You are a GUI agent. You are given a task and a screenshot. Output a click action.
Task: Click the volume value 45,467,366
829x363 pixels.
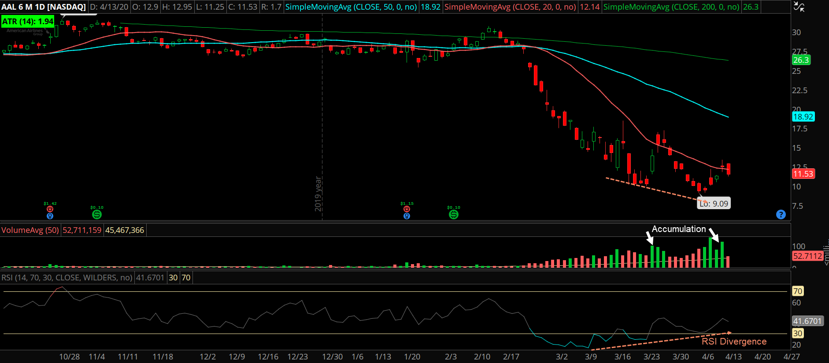(x=125, y=230)
